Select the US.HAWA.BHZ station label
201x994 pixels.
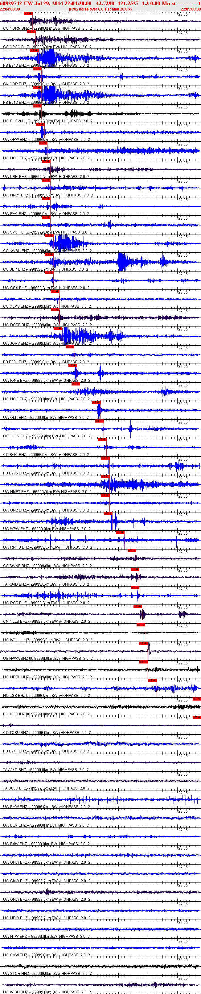pos(16,658)
